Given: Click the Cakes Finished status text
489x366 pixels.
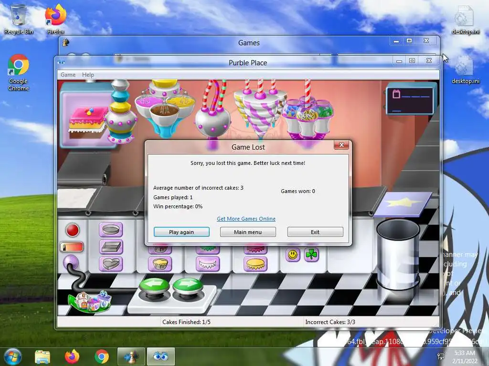Looking at the screenshot, I should click(x=186, y=322).
